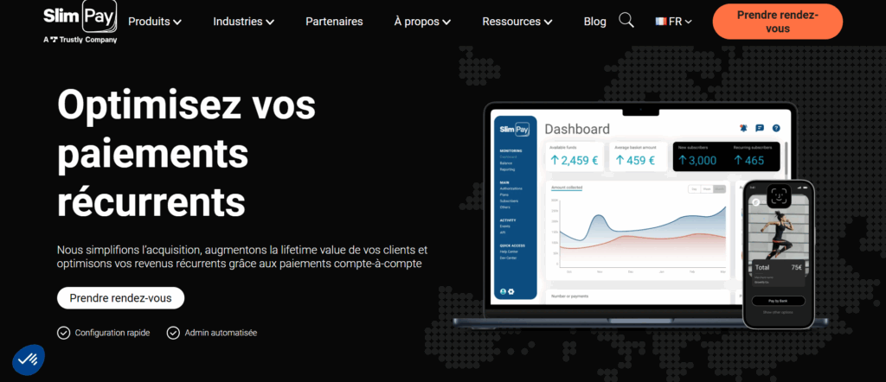Viewport: 886px width, 382px height.
Task: Click SlimPay logo in dashboard sidebar
Action: point(514,130)
